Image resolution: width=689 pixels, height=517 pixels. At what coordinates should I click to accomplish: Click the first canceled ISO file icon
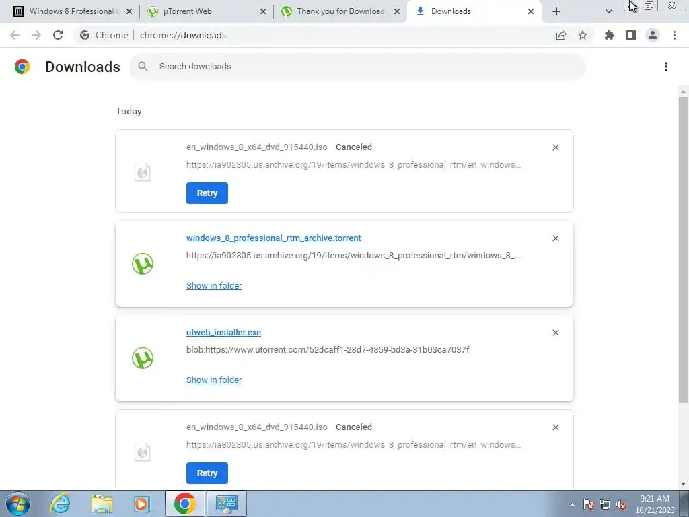(x=143, y=172)
